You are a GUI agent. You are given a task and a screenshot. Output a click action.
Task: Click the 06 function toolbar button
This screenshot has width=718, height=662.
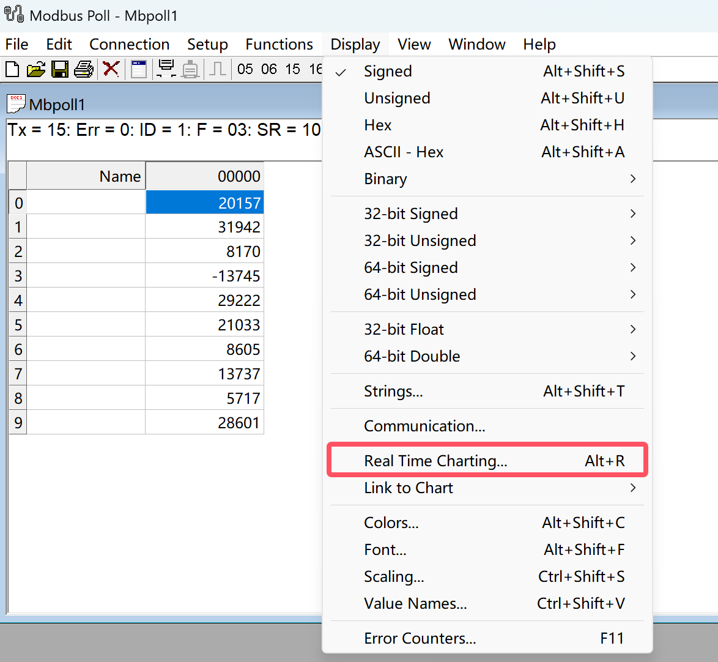tap(269, 69)
